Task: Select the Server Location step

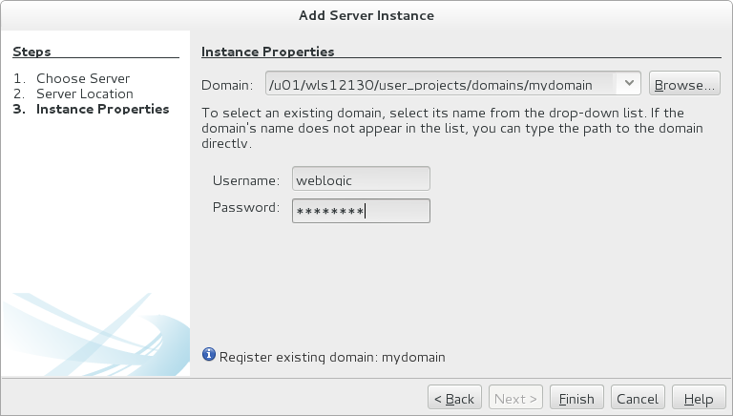Action: pos(84,94)
